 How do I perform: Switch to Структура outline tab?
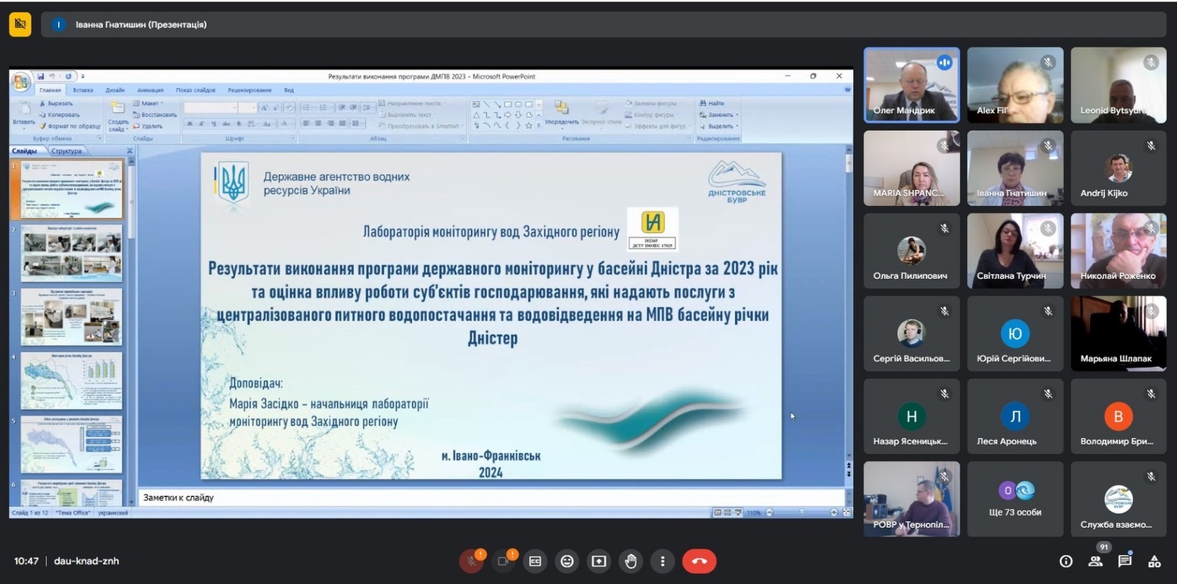(67, 151)
